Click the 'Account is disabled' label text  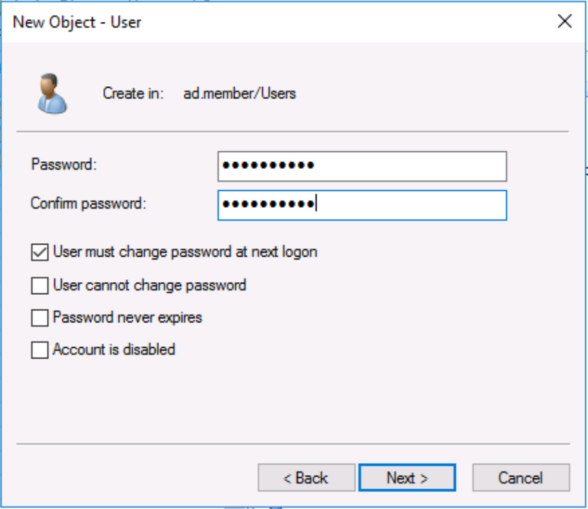coord(114,349)
